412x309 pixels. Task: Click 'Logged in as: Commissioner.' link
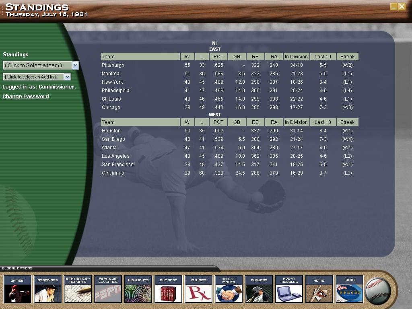(39, 87)
